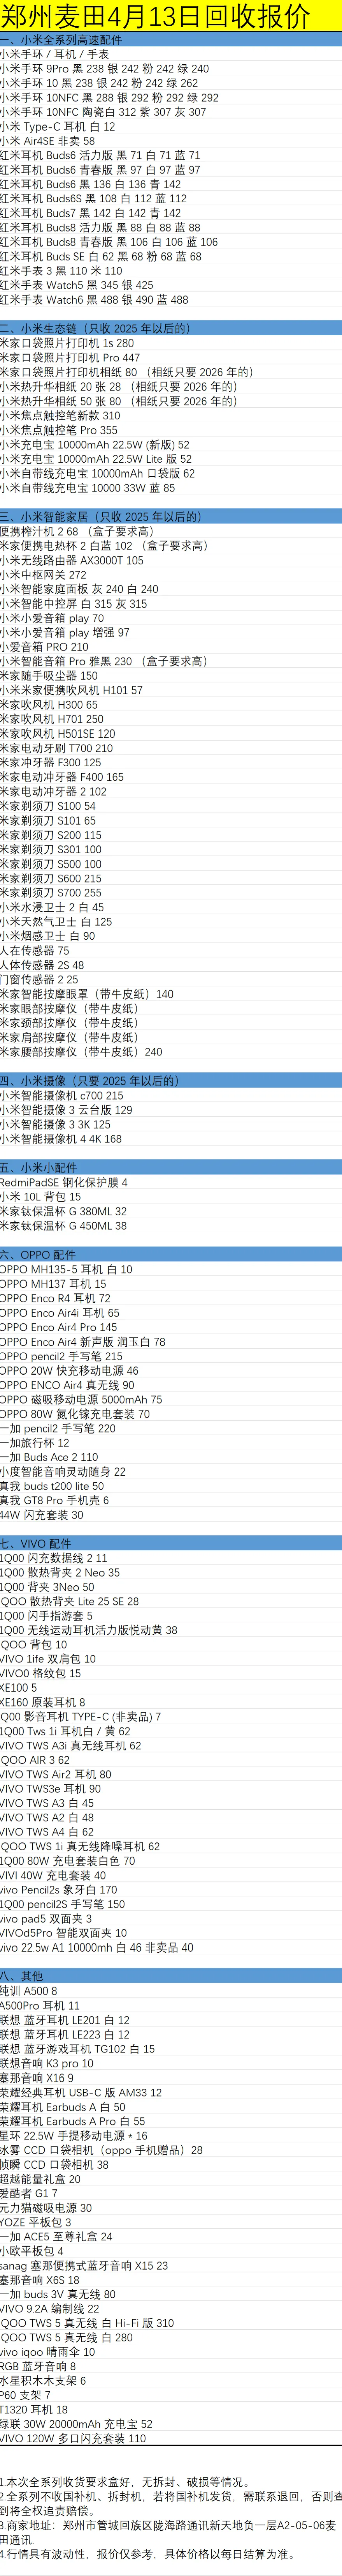
Task: Click 'RedmiPadSE 钢化保护膜 4'
Action: pyautogui.click(x=64, y=1183)
